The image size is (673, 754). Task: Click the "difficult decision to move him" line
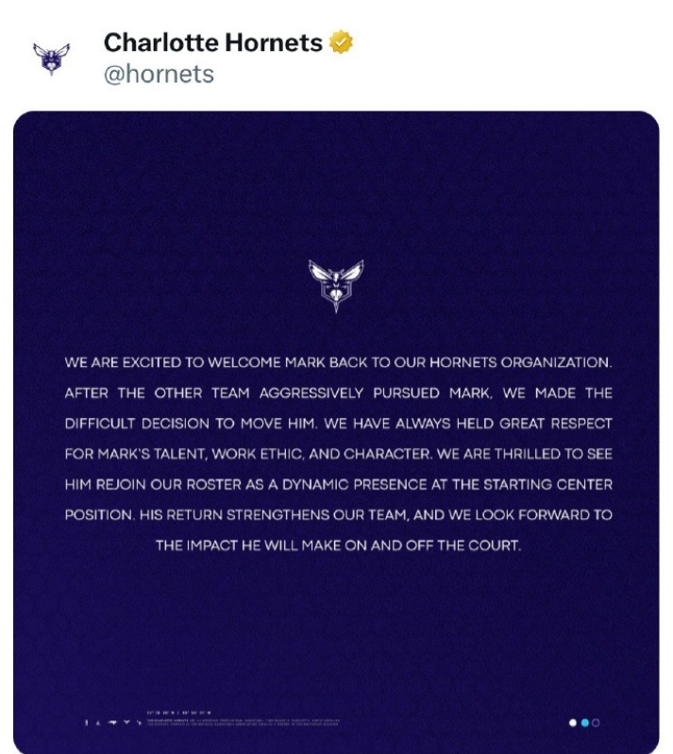click(338, 424)
